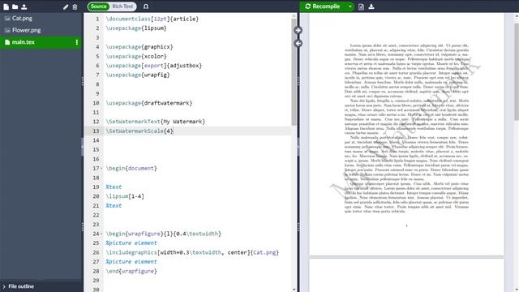The width and height of the screenshot is (519, 292).
Task: Open main.tex options menu dots
Action: click(77, 42)
